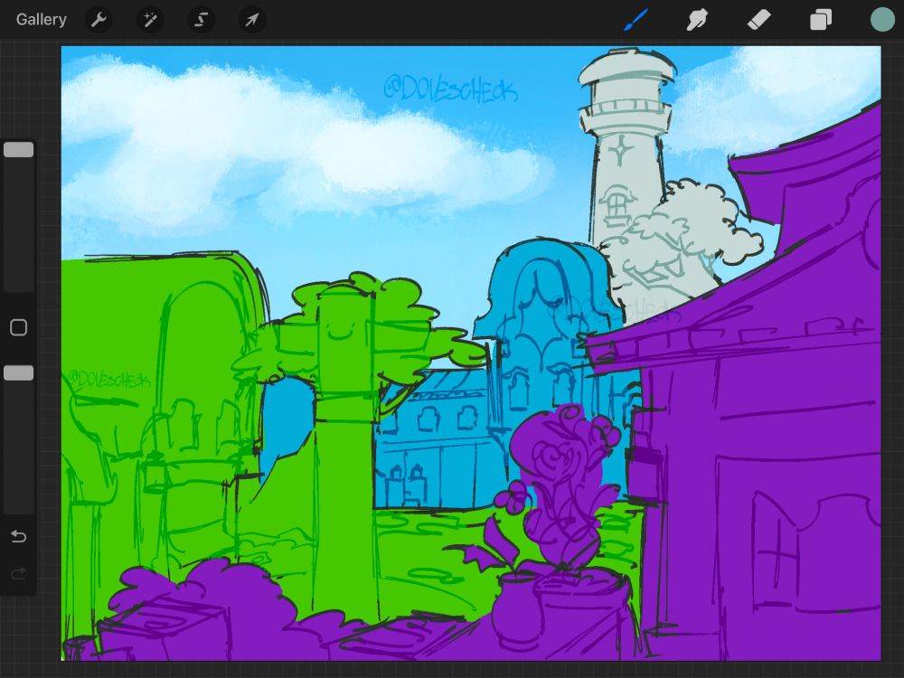Viewport: 904px width, 678px height.
Task: Click the brush opacity slider handle
Action: tap(18, 373)
